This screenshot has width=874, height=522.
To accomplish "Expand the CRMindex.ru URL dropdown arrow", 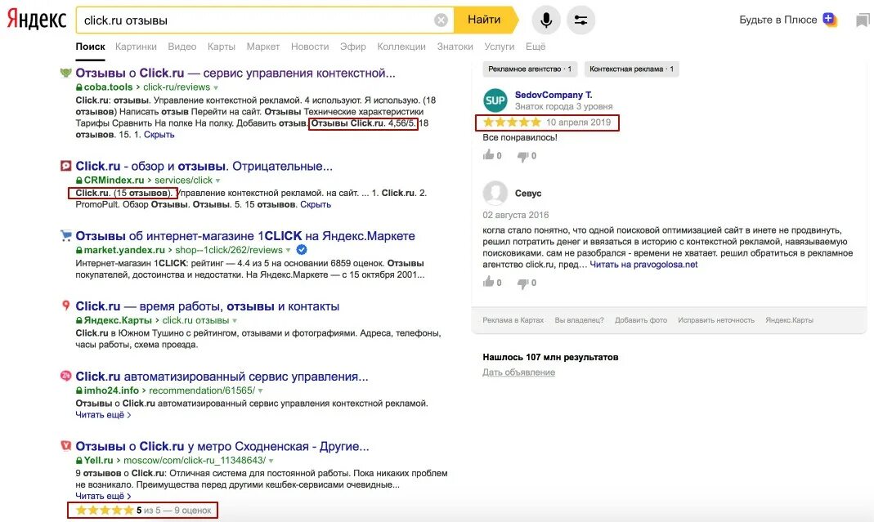I will 218,181.
